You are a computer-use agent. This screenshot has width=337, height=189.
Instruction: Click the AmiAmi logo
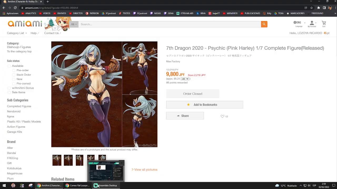pos(25,24)
